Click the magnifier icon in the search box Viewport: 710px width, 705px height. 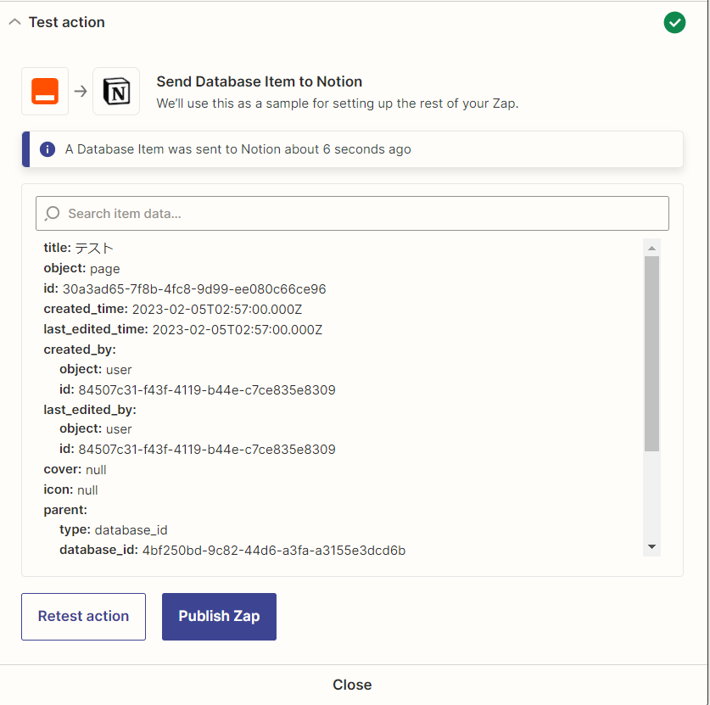click(x=52, y=213)
